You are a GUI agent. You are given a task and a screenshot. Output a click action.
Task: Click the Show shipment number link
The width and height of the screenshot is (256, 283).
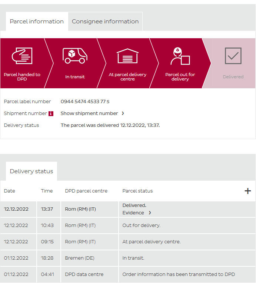pyautogui.click(x=89, y=113)
